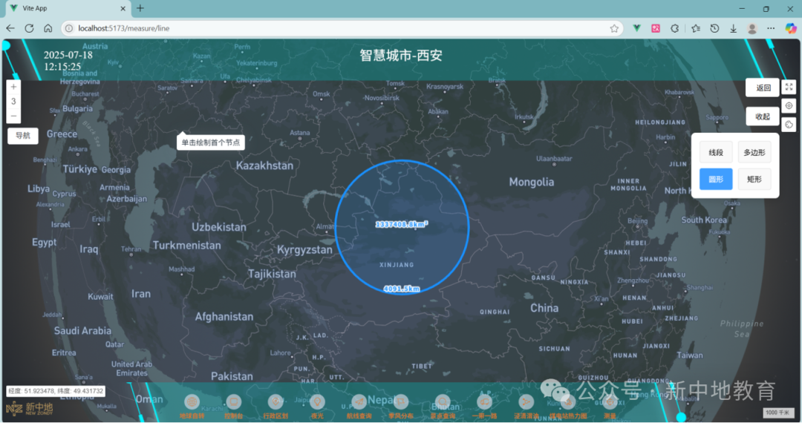Open the browser favorites list icon
The height and width of the screenshot is (423, 802).
pyautogui.click(x=696, y=29)
